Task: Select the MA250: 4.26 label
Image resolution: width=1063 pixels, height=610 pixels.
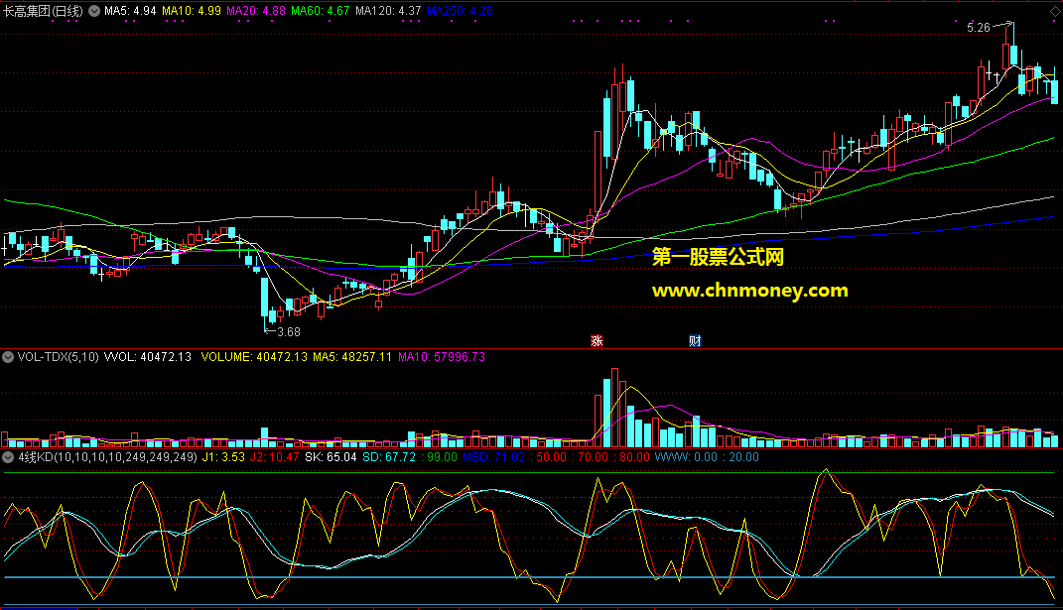Action: [460, 11]
